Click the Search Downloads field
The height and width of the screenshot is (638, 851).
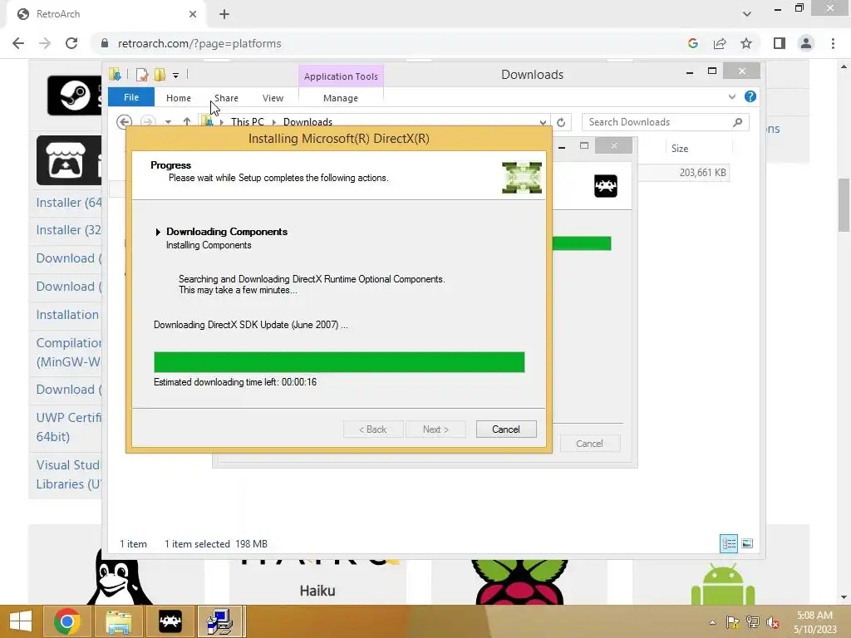pos(666,122)
